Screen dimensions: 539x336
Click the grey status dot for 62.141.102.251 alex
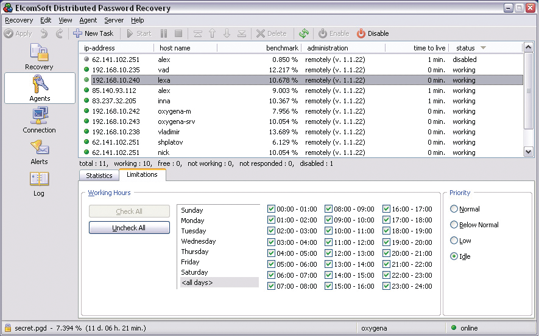pos(86,60)
